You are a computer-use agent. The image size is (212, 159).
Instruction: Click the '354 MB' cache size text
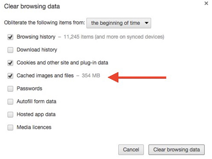(x=91, y=76)
